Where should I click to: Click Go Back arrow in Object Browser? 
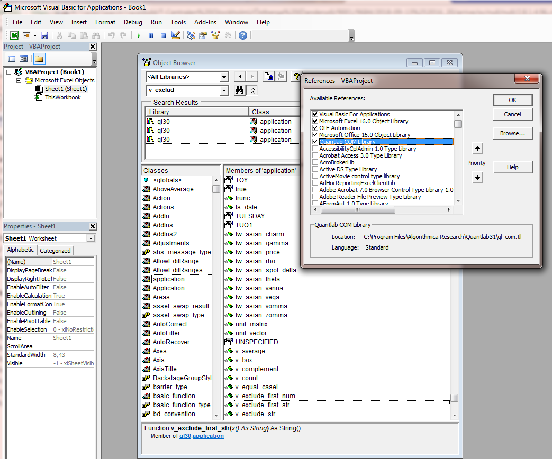pyautogui.click(x=240, y=76)
